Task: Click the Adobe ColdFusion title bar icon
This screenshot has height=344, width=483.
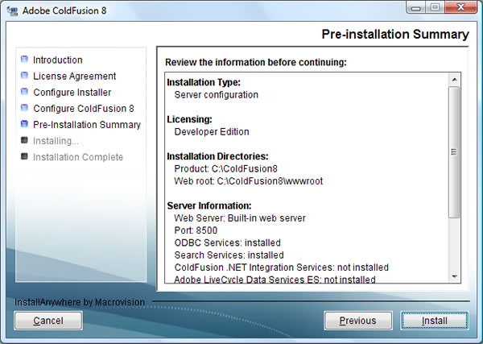Action: click(x=12, y=10)
